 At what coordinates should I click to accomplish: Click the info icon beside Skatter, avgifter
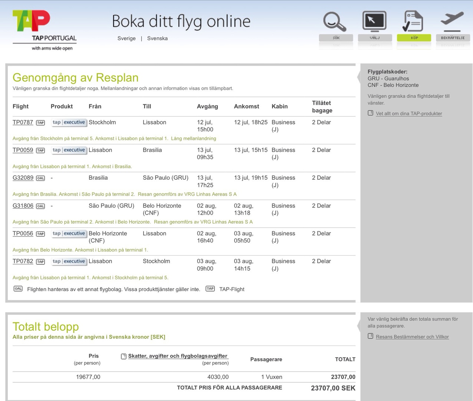tap(124, 356)
